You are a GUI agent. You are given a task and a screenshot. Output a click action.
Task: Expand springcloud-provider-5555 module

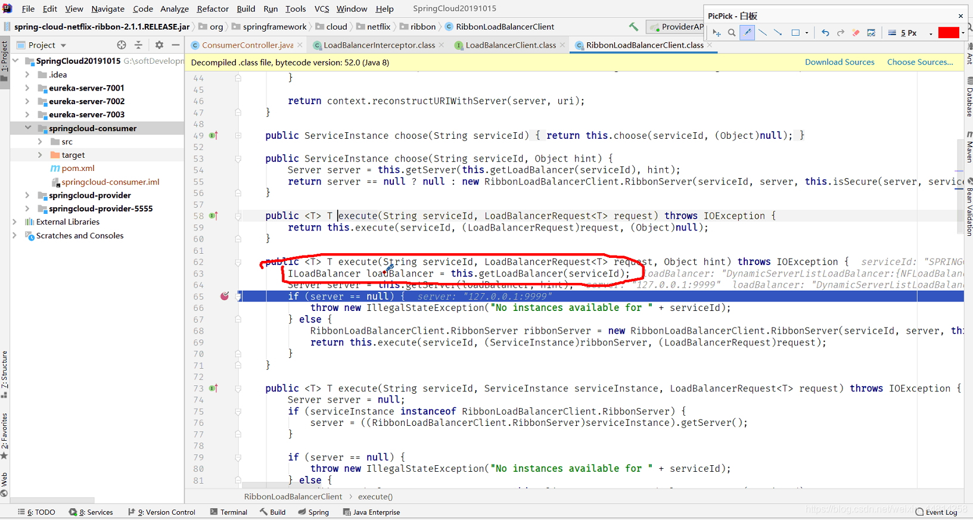(27, 208)
